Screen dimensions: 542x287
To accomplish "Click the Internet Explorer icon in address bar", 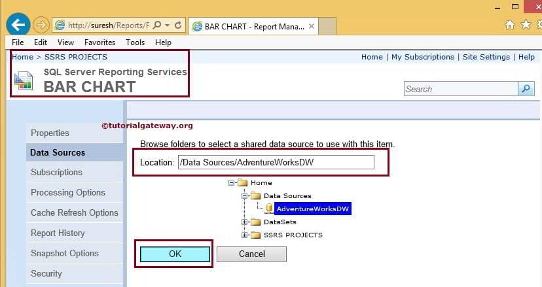I will tap(60, 25).
